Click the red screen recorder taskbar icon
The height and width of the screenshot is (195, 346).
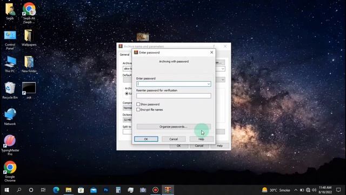[x=155, y=190]
